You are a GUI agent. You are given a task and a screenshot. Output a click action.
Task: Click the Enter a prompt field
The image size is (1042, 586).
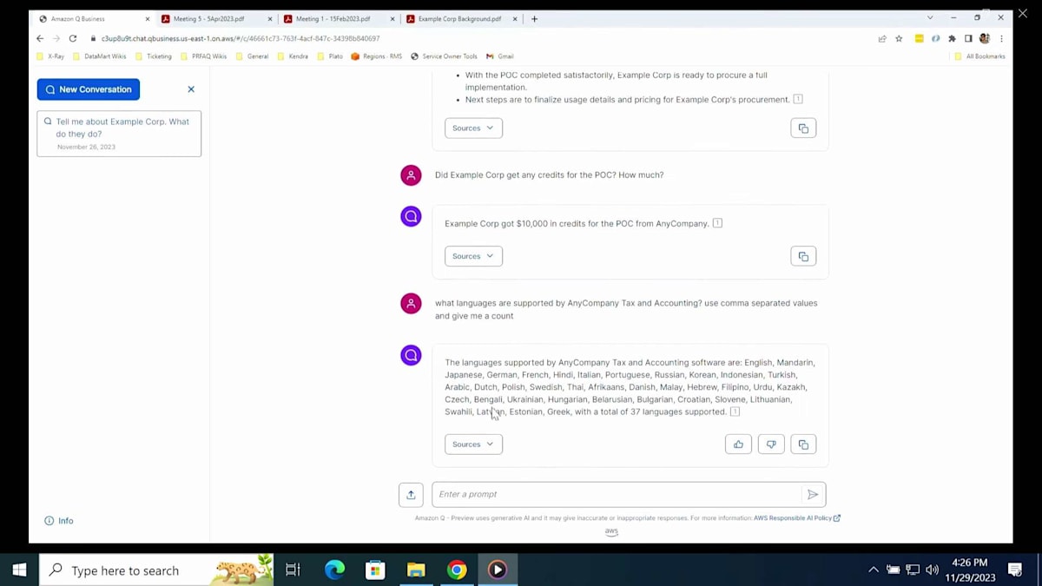pyautogui.click(x=617, y=495)
